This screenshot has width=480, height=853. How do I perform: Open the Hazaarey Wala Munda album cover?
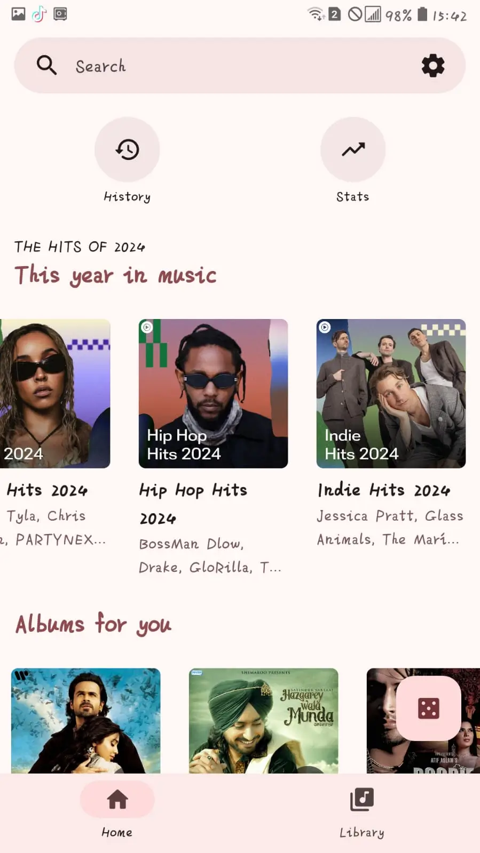(x=264, y=721)
